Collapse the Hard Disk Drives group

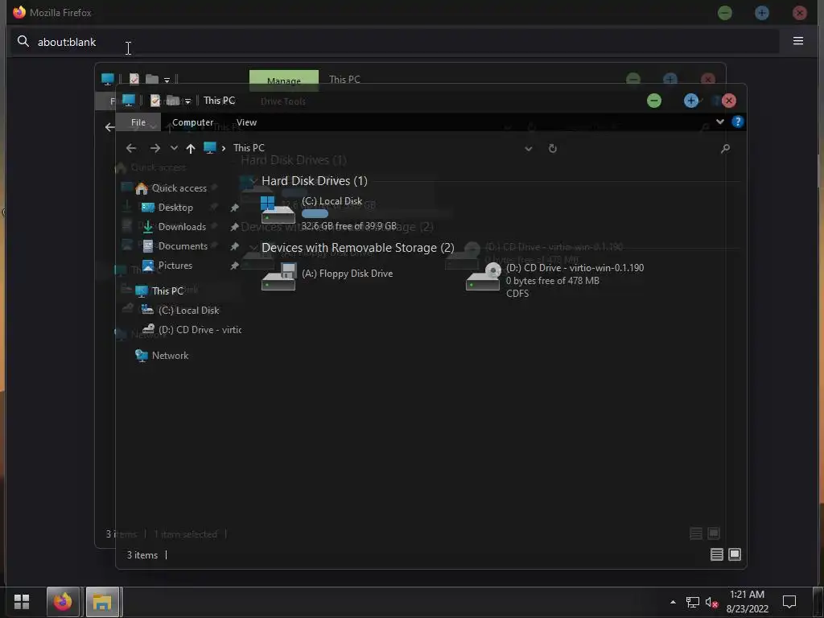click(253, 181)
